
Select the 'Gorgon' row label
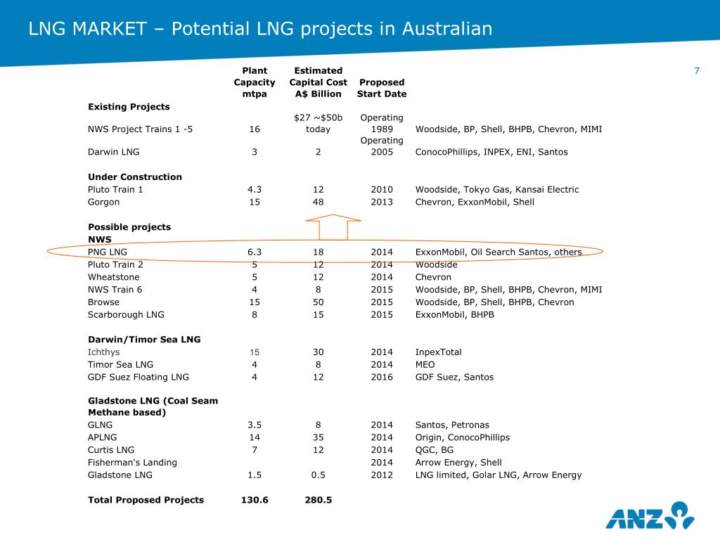(x=103, y=202)
